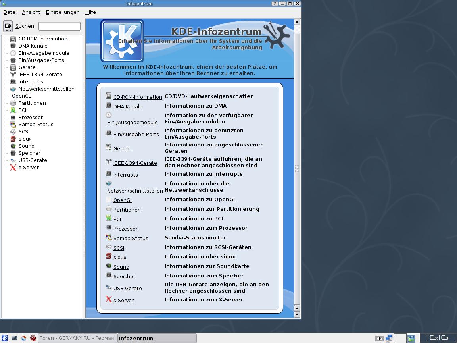Open the Einstellungen menu
The width and height of the screenshot is (457, 343).
63,12
